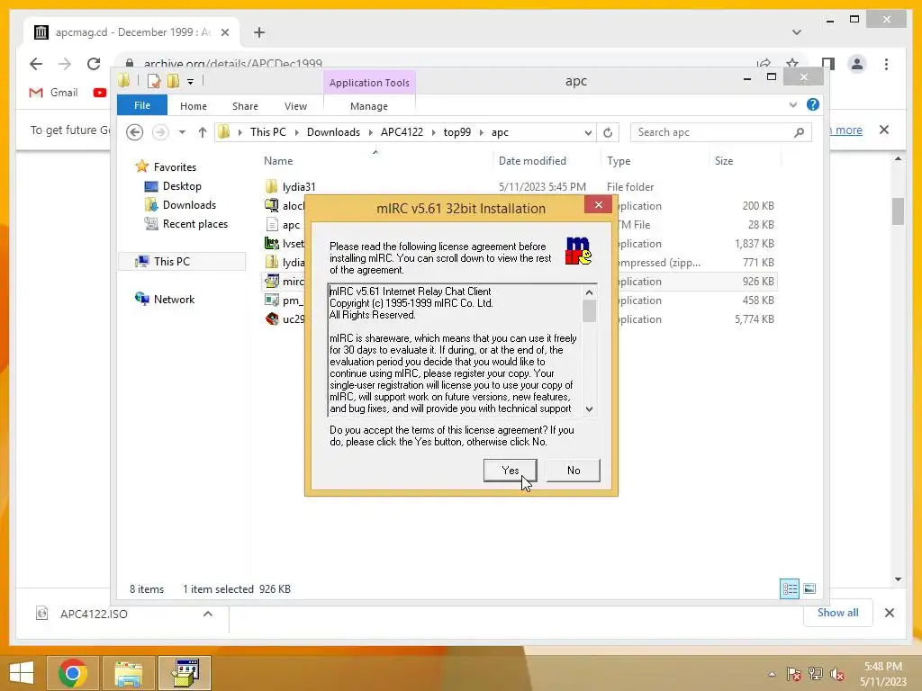
Task: Select the lvset application icon
Action: point(272,243)
